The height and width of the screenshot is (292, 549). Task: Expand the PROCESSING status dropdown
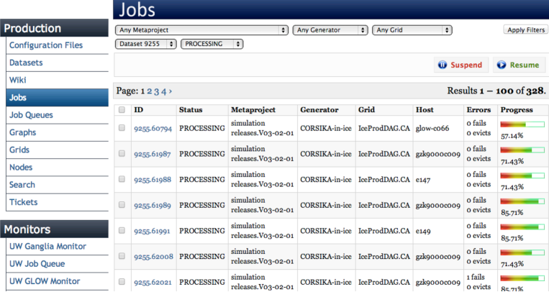point(212,44)
